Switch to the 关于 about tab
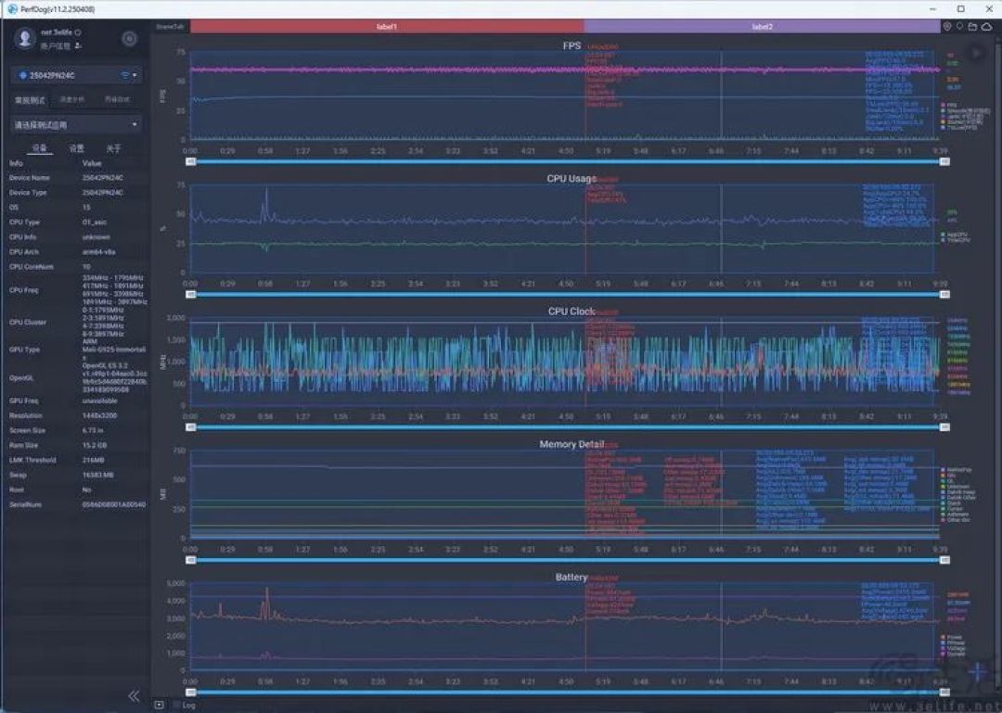 point(113,148)
